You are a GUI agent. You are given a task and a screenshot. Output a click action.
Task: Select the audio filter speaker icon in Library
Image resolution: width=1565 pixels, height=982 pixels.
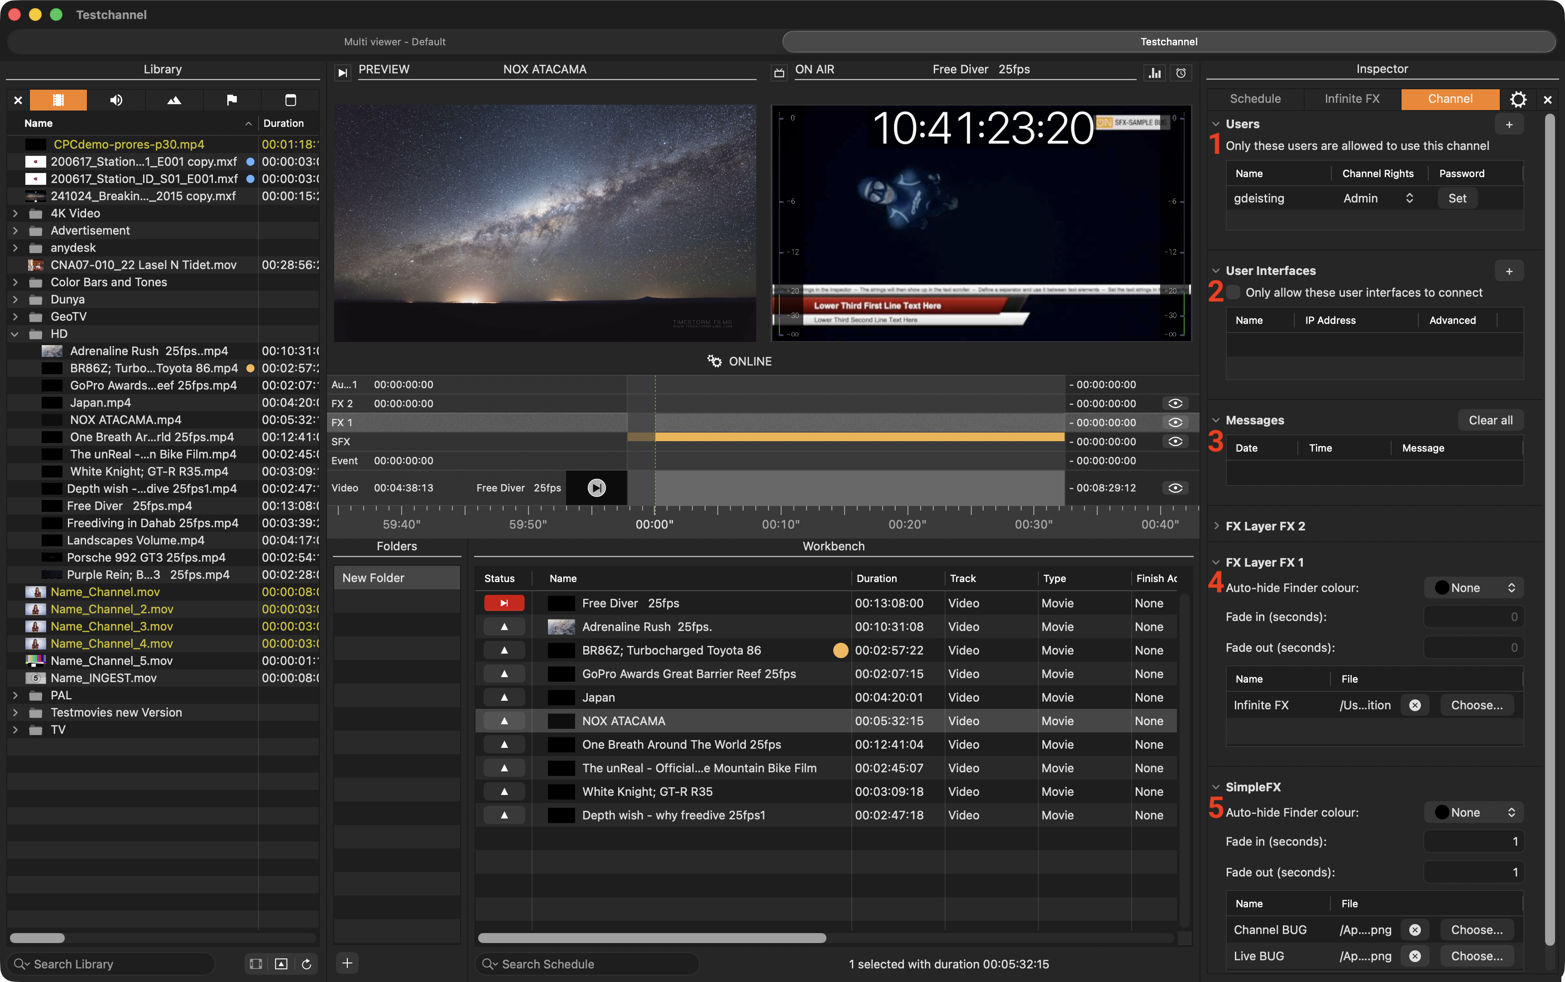116,100
